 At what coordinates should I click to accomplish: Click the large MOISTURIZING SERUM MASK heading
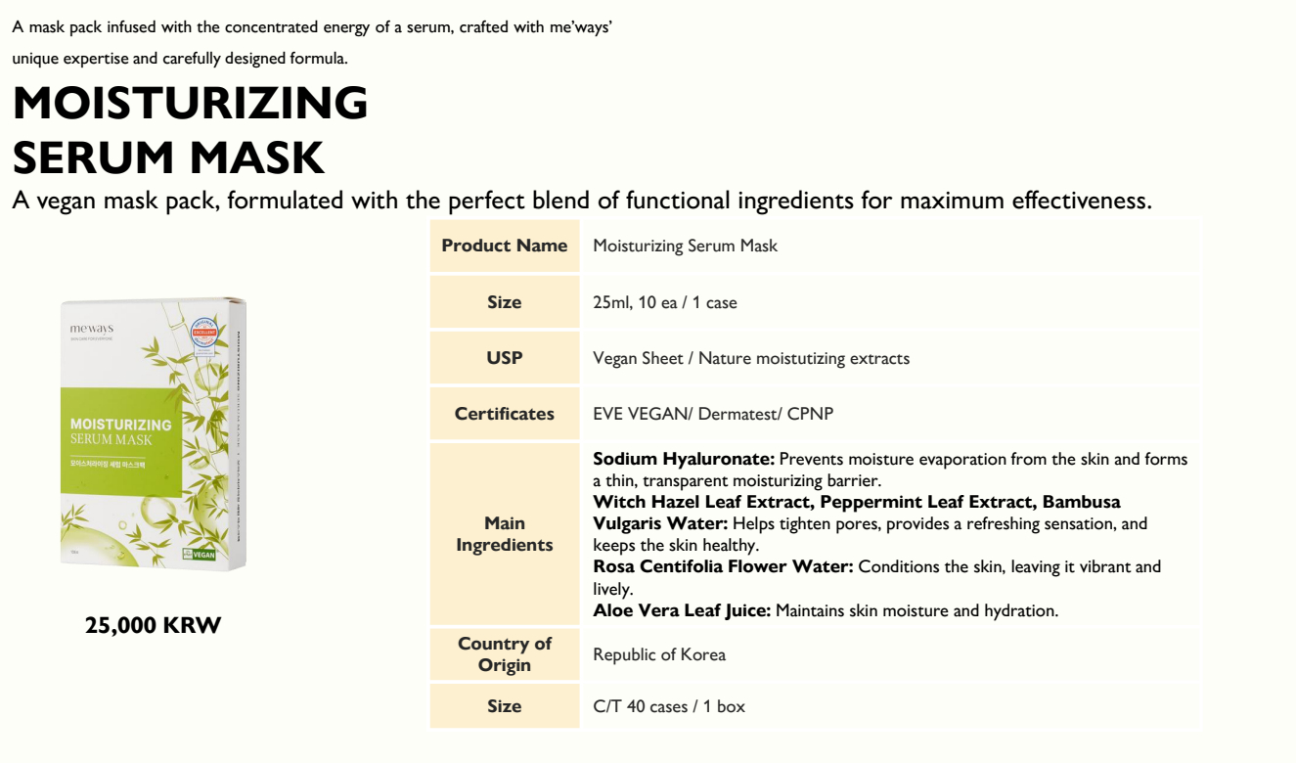click(191, 130)
